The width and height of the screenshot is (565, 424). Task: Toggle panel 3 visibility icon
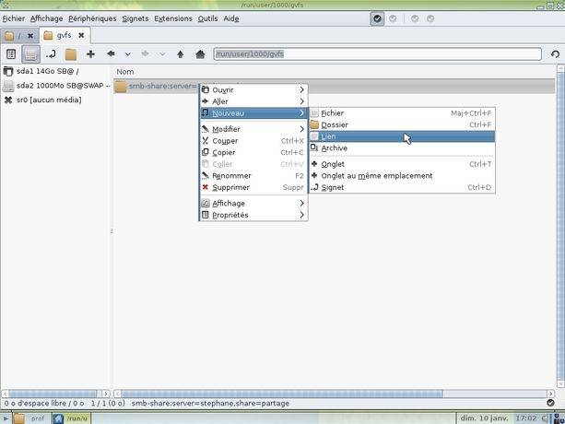pos(415,18)
